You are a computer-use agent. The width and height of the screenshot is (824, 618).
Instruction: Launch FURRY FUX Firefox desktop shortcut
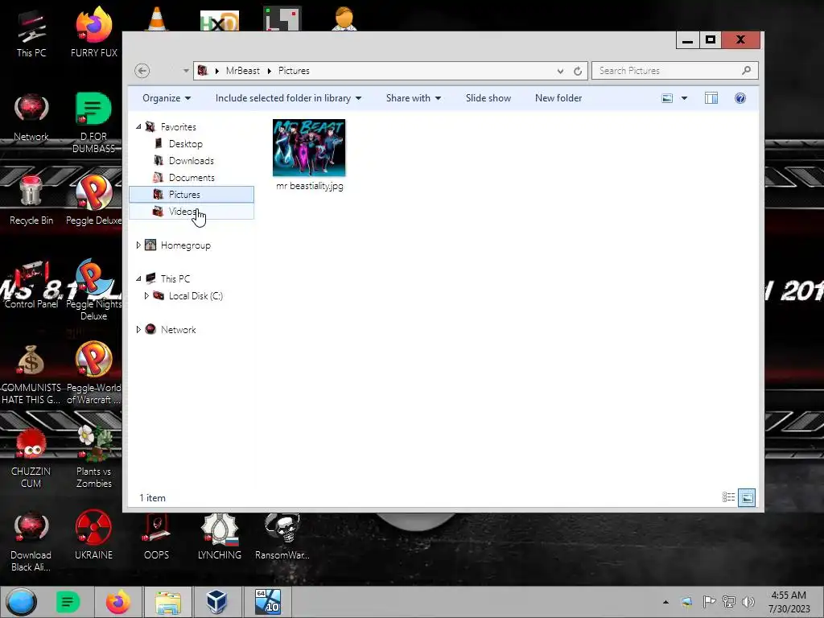click(93, 32)
